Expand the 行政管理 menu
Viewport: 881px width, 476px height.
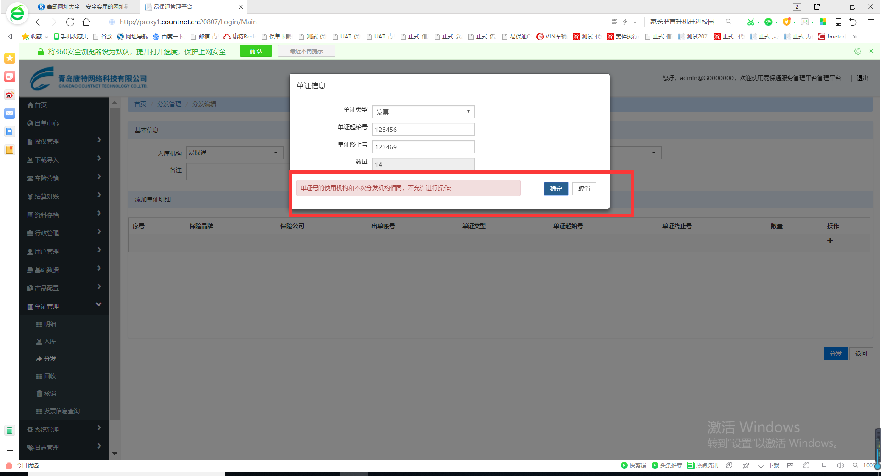click(x=64, y=233)
